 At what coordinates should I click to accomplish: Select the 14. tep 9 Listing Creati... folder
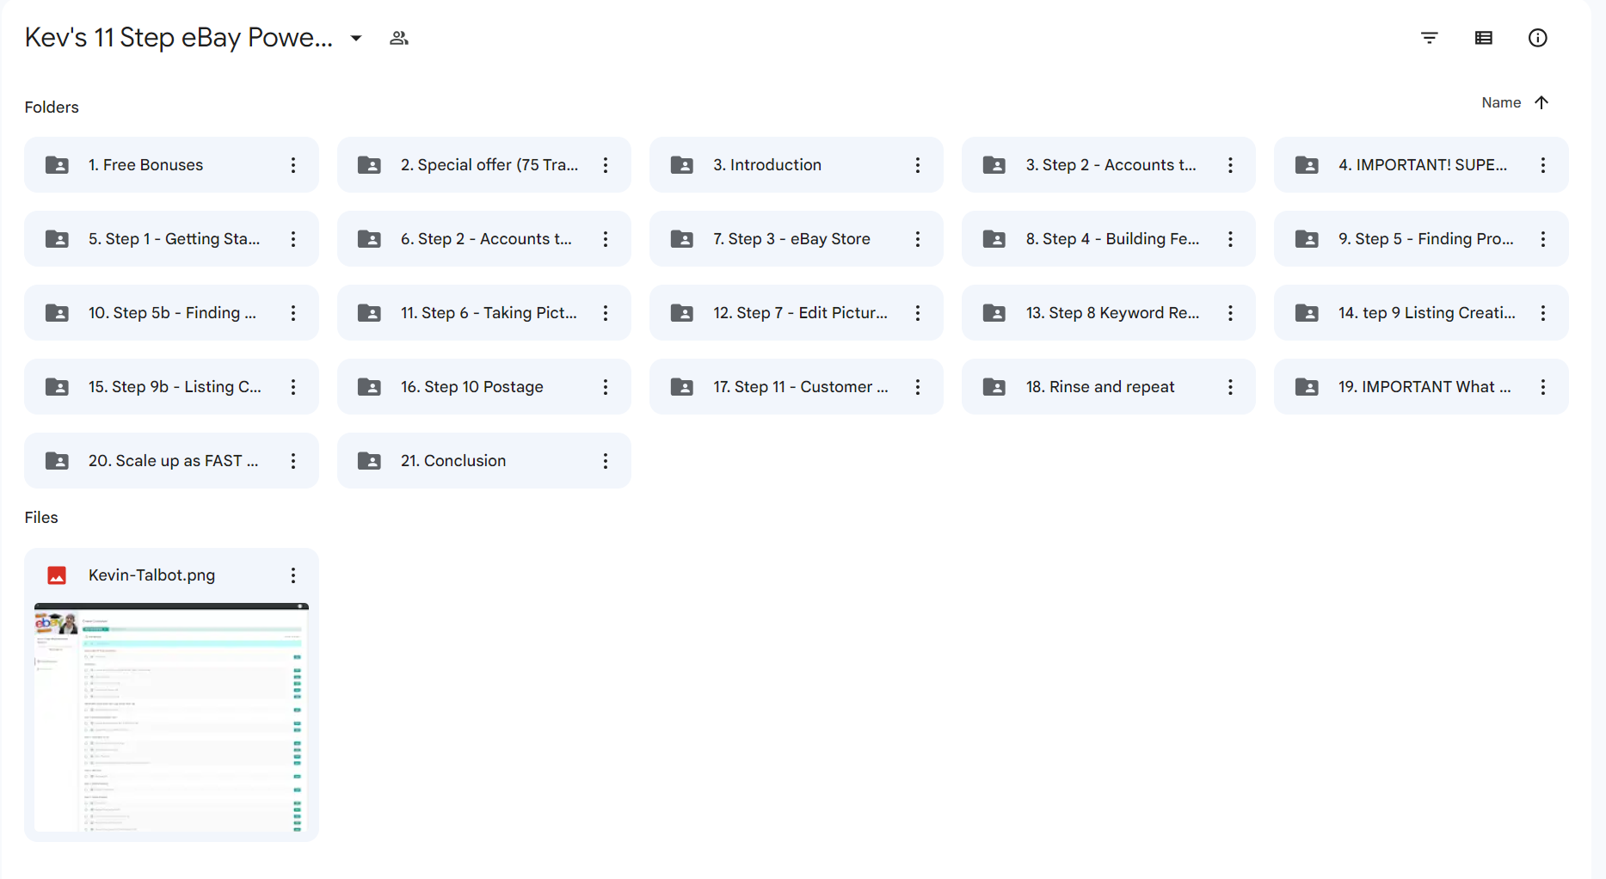pyautogui.click(x=1421, y=313)
